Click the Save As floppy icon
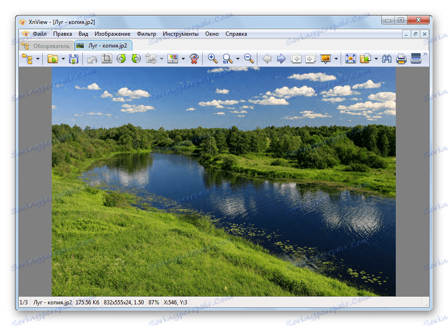This screenshot has width=448, height=326. click(x=73, y=59)
